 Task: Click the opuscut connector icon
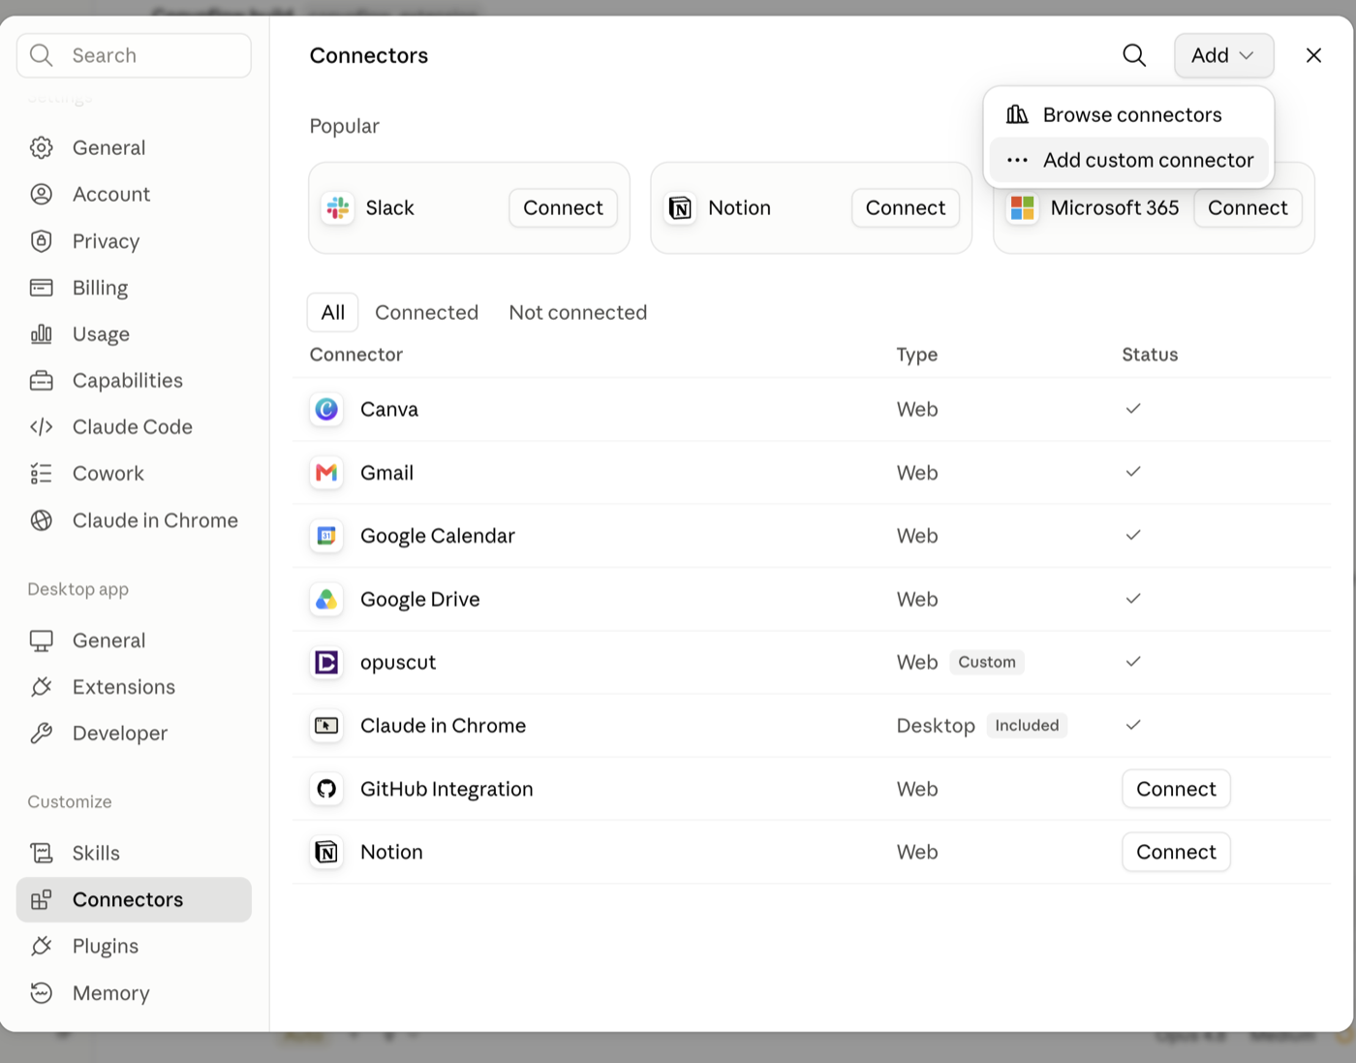click(326, 663)
